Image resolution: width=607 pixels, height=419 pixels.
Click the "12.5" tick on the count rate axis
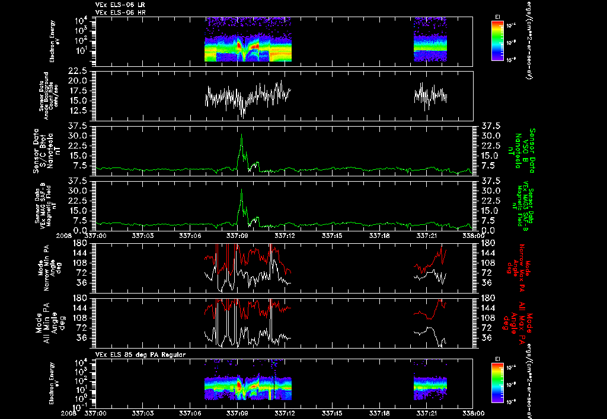point(79,111)
